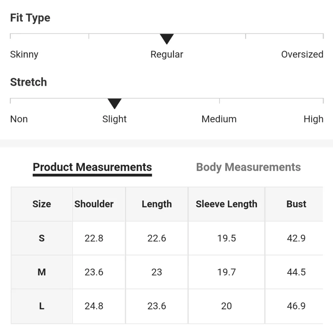Viewport: 333px width, 332px height.
Task: Click the Bust value 46.9 cell
Action: click(x=296, y=306)
